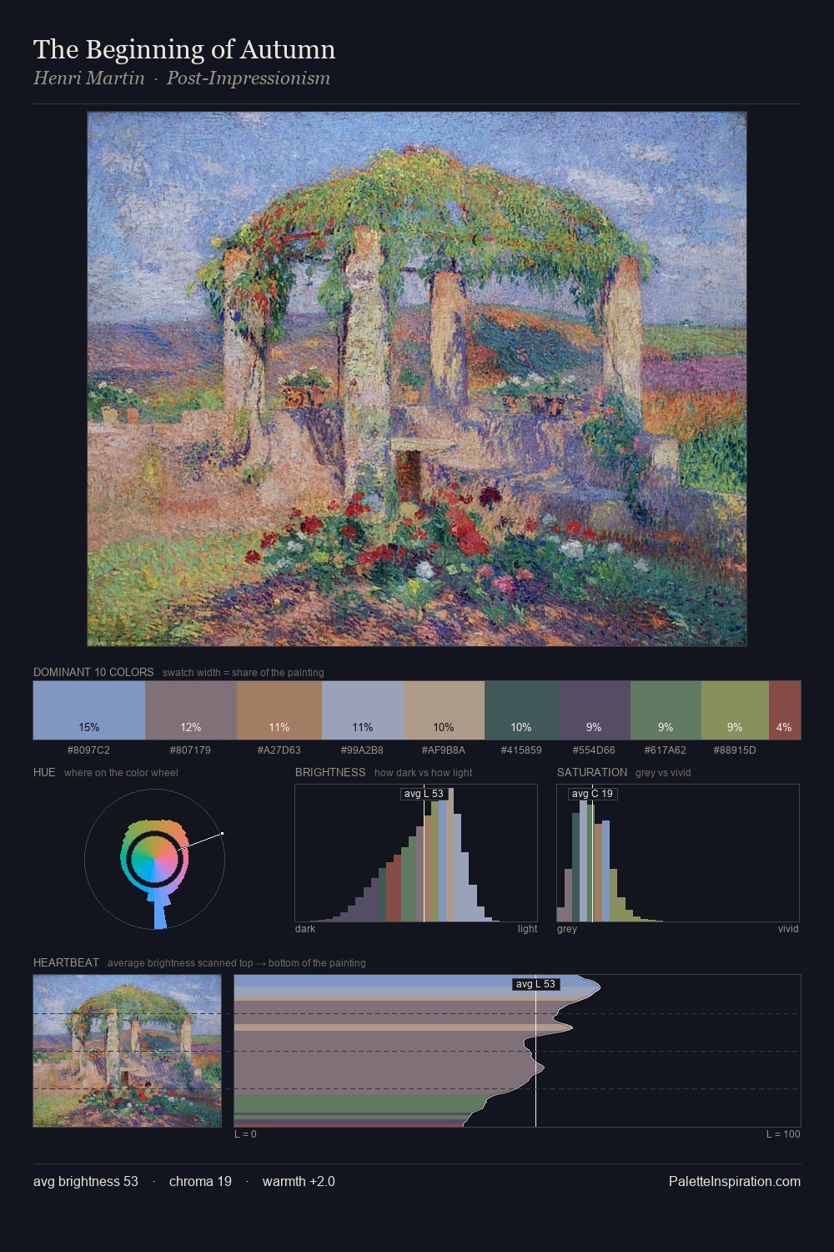Image resolution: width=834 pixels, height=1252 pixels.
Task: Click the hue color wheel chart
Action: tap(155, 858)
